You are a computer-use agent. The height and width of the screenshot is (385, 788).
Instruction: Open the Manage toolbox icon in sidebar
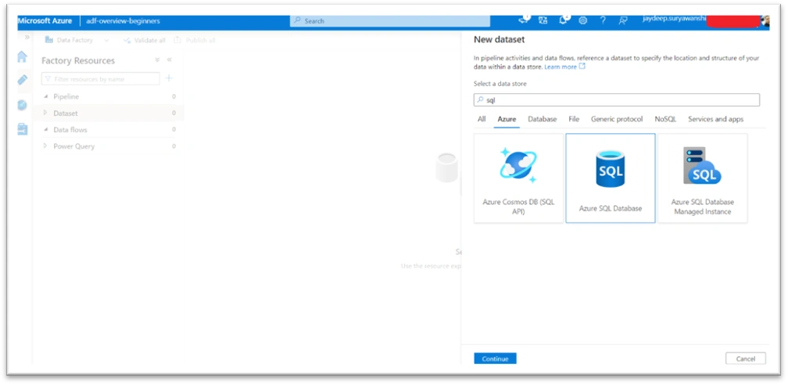pyautogui.click(x=22, y=129)
